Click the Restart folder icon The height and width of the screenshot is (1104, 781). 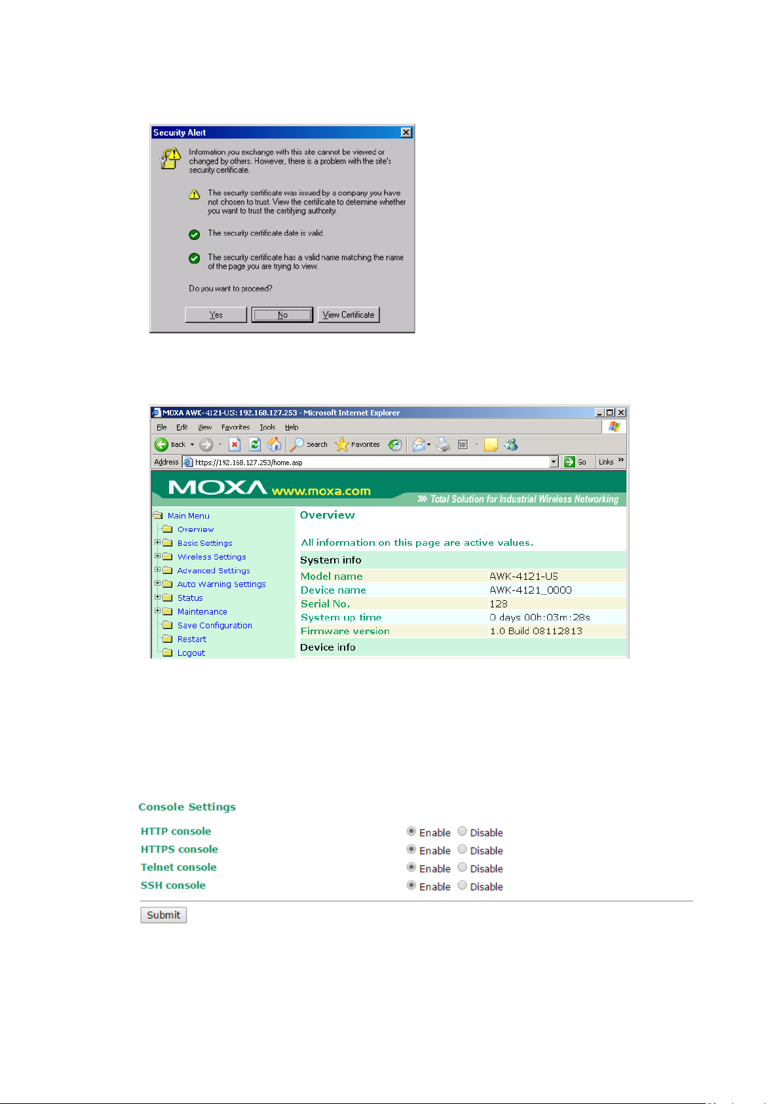pos(168,639)
